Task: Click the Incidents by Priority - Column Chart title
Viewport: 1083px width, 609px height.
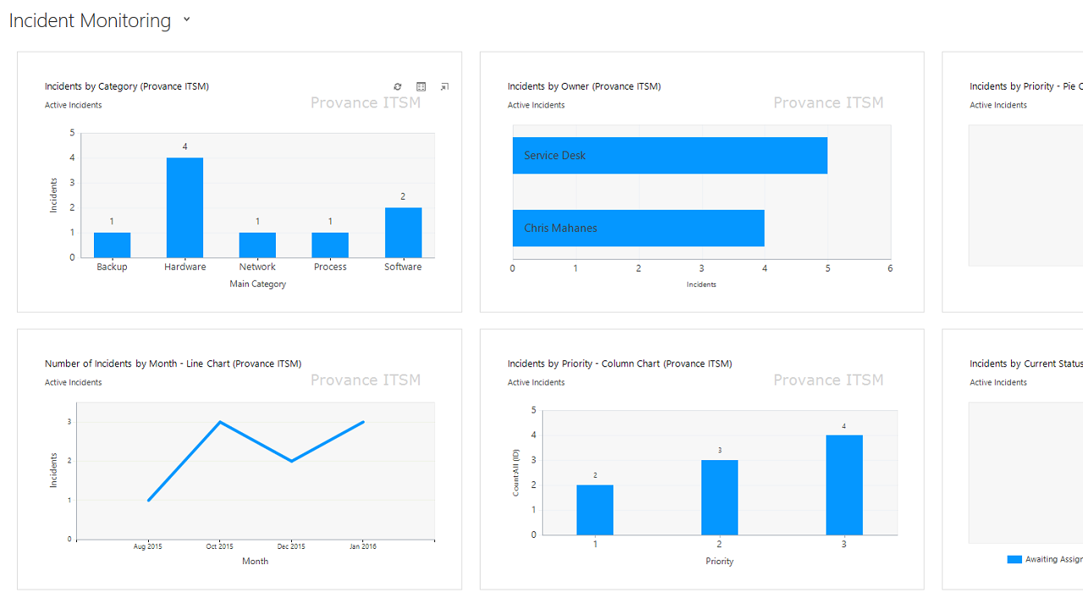Action: point(619,363)
